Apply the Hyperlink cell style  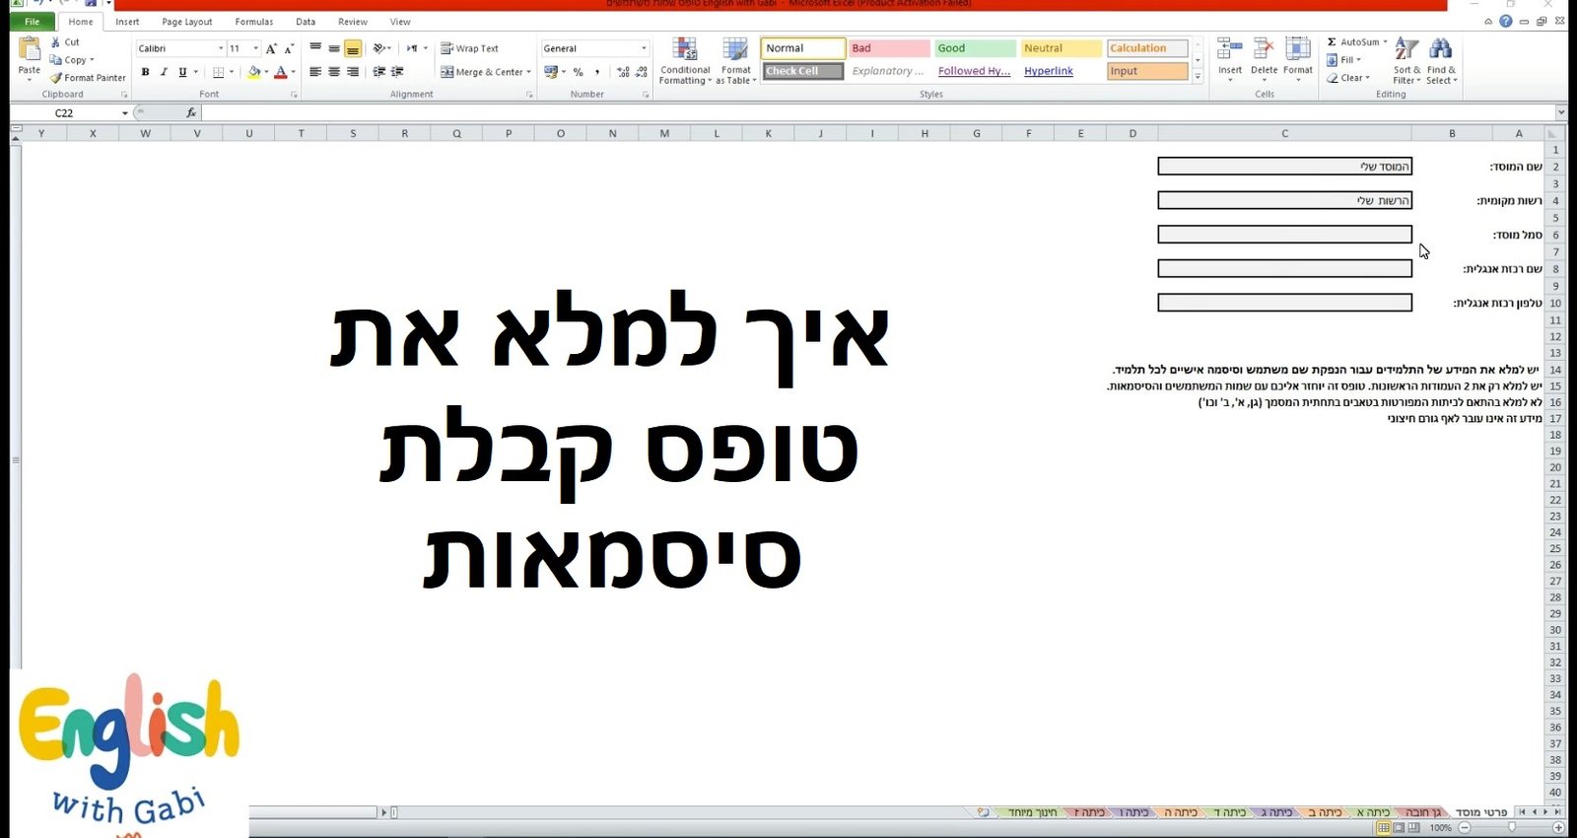coord(1049,71)
